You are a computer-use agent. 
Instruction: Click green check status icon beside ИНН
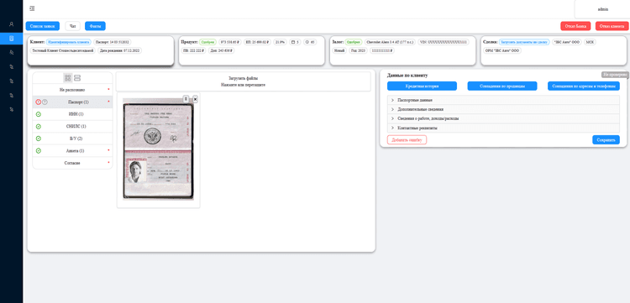click(39, 114)
